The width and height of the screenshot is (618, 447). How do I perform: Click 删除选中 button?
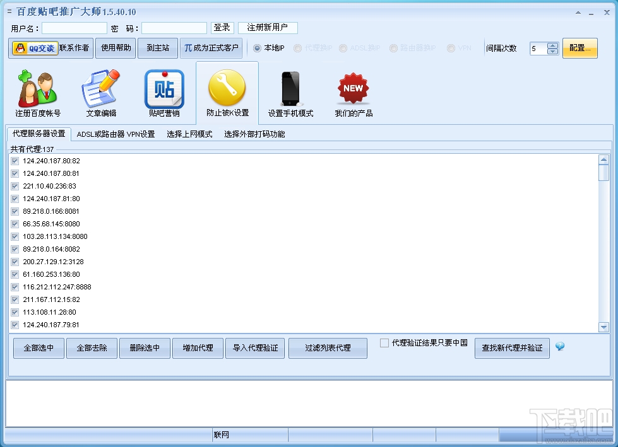[145, 348]
